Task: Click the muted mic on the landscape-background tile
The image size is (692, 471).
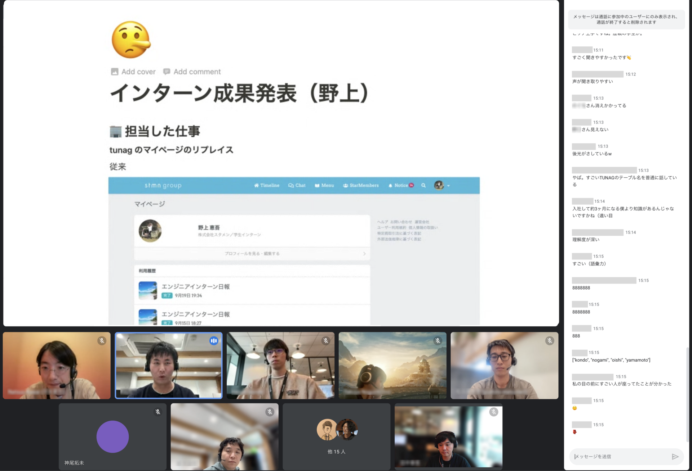Action: pos(438,341)
